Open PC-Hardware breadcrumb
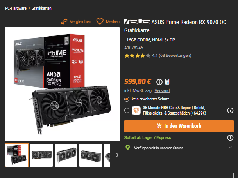Viewport: 238px width, 178px height. pyautogui.click(x=16, y=8)
